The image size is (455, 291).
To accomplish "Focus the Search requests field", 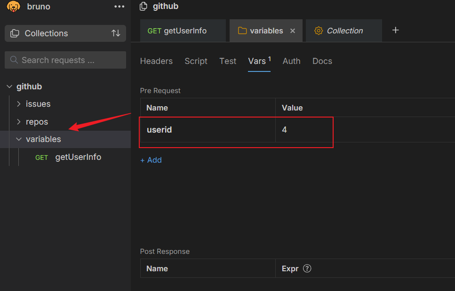I will (65, 60).
